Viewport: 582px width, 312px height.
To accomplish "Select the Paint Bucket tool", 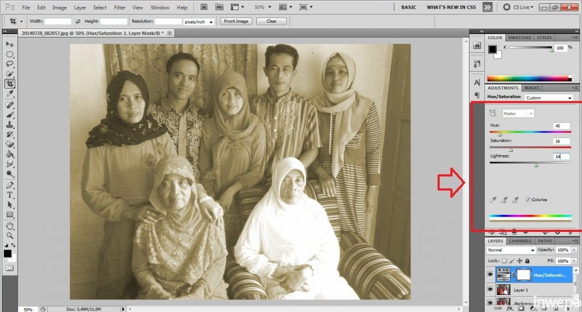I will tap(10, 154).
